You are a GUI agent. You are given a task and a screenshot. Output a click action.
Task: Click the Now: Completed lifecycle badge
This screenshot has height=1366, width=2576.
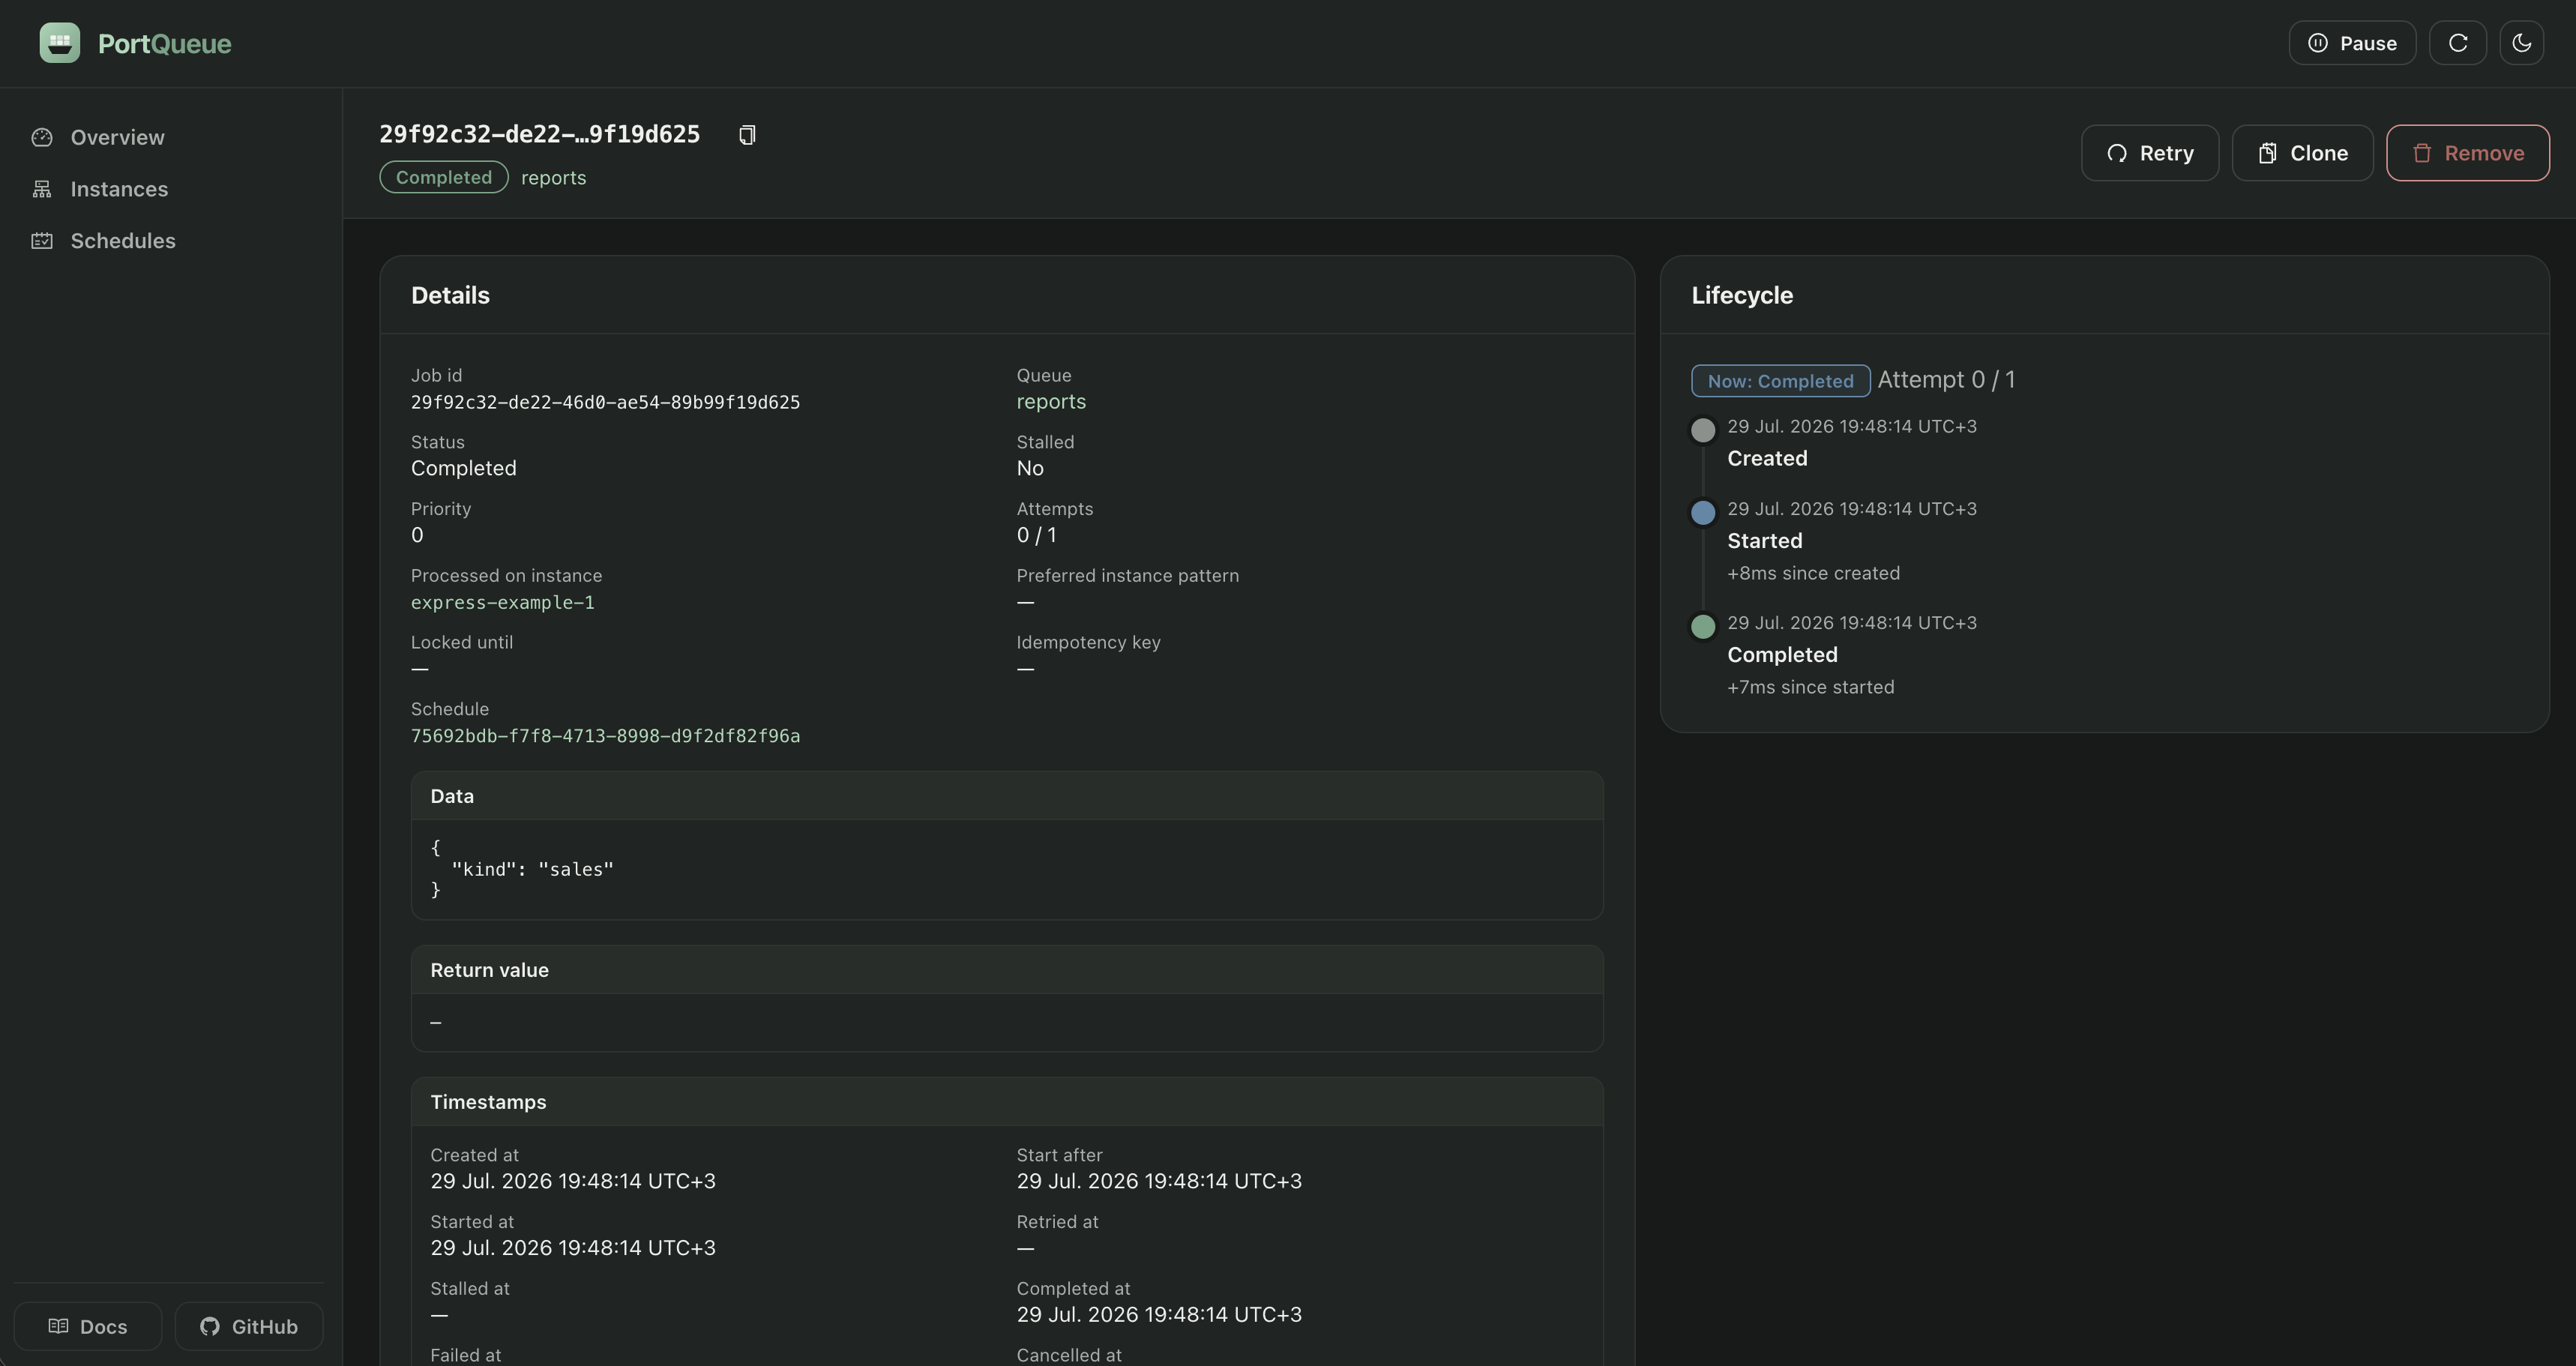pyautogui.click(x=1780, y=381)
